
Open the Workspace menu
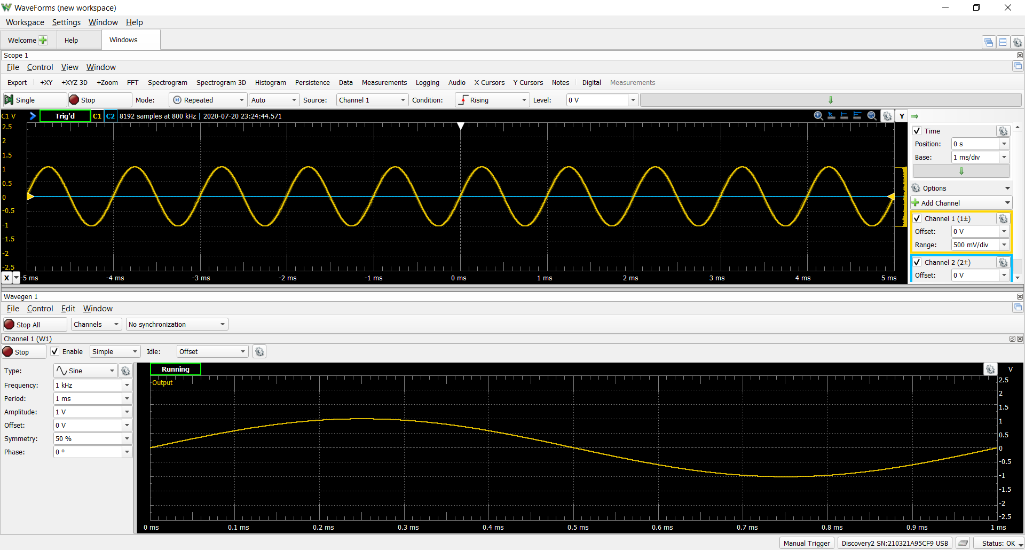coord(25,22)
